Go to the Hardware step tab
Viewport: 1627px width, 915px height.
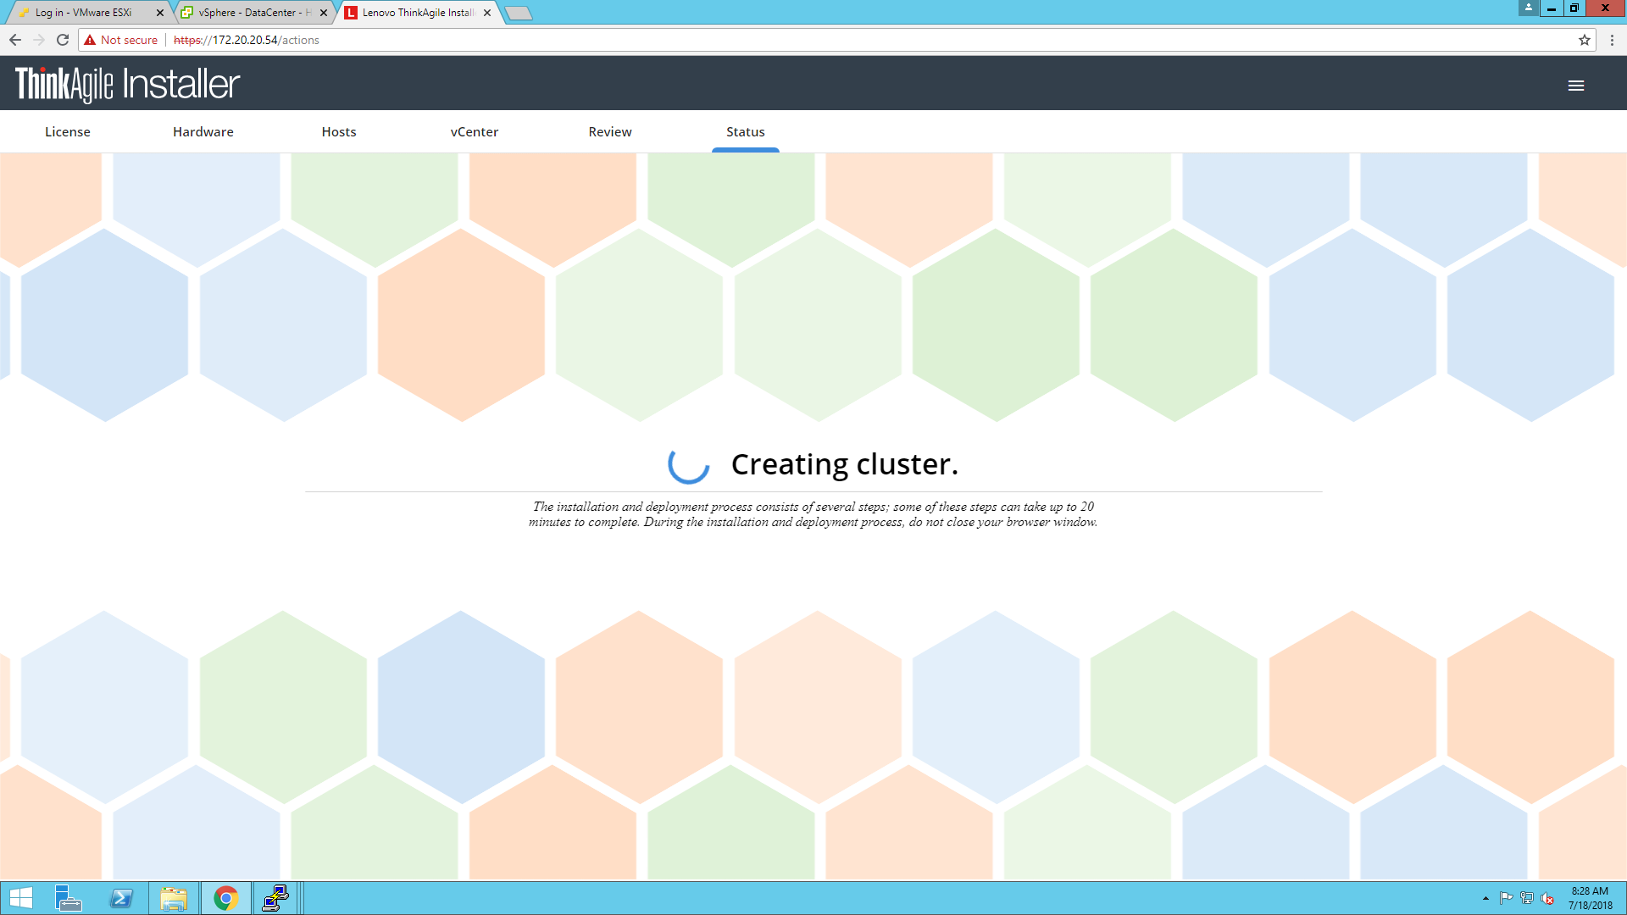click(203, 132)
